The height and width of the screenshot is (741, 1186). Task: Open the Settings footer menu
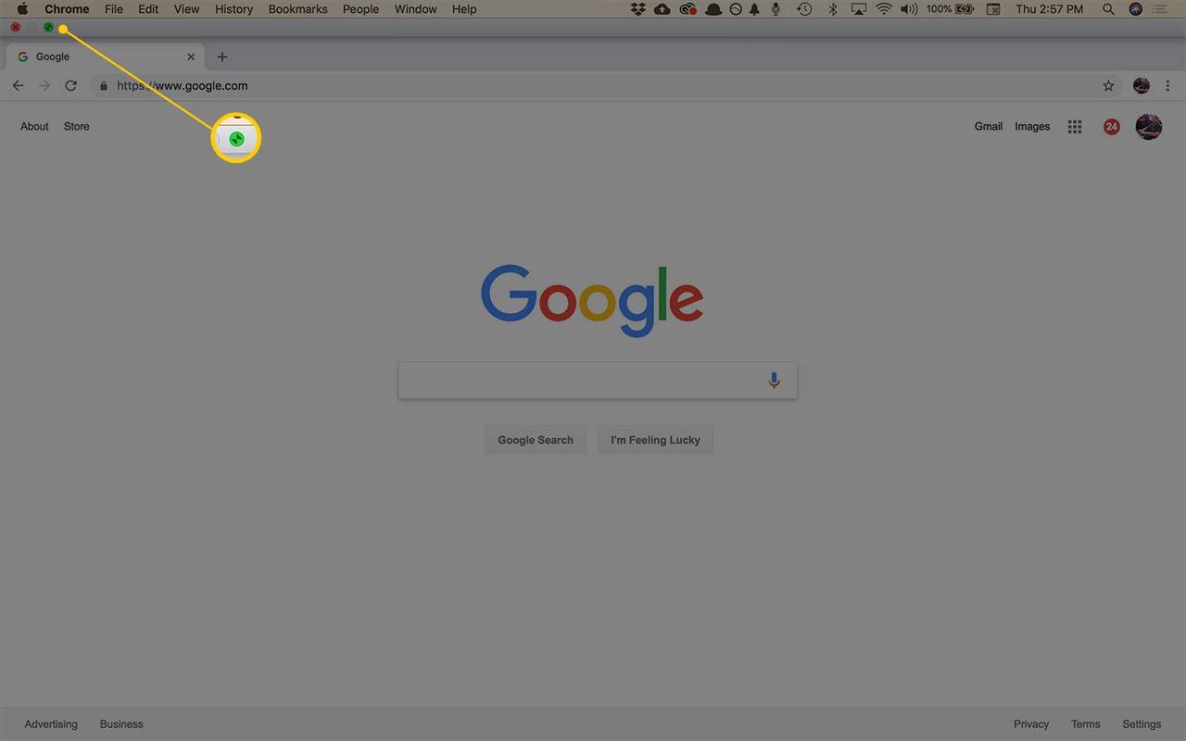tap(1142, 724)
